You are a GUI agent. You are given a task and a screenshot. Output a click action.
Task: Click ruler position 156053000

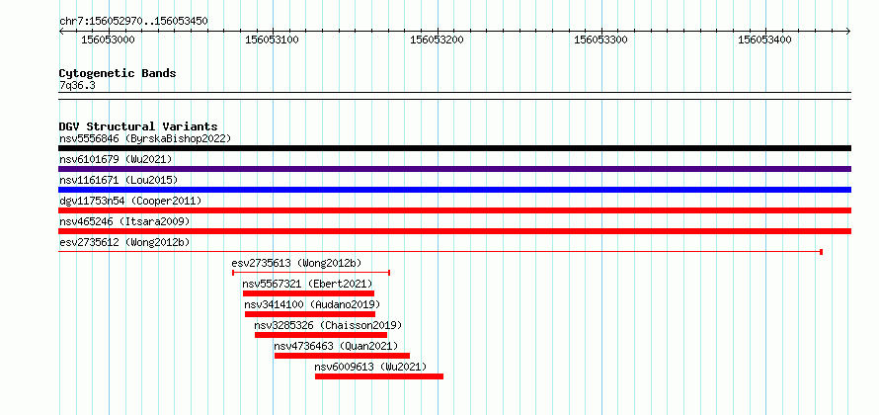coord(108,40)
